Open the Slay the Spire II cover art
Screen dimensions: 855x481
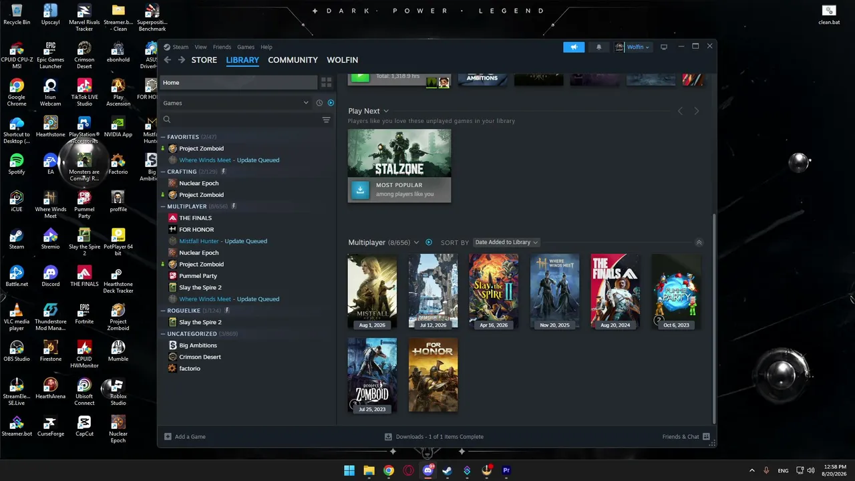(494, 291)
